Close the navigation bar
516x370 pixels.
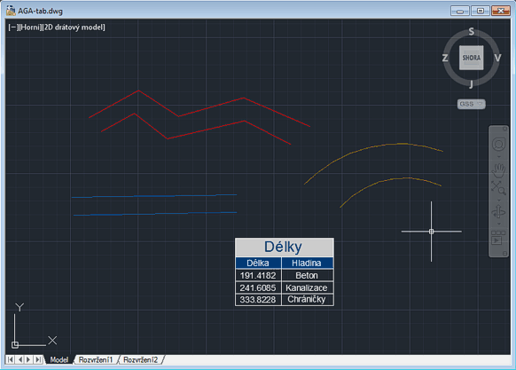(x=505, y=128)
